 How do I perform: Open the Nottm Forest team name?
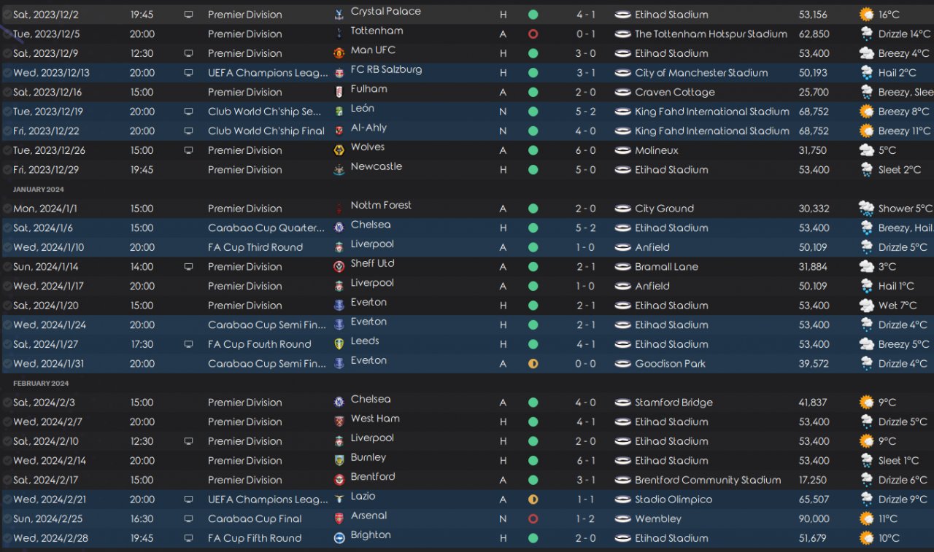point(381,206)
